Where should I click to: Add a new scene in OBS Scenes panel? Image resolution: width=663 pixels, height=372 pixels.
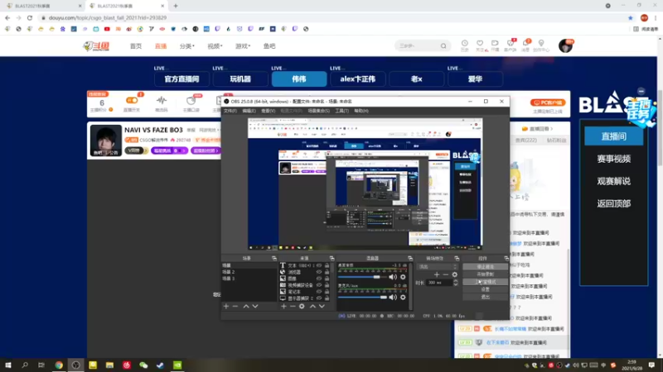point(226,306)
